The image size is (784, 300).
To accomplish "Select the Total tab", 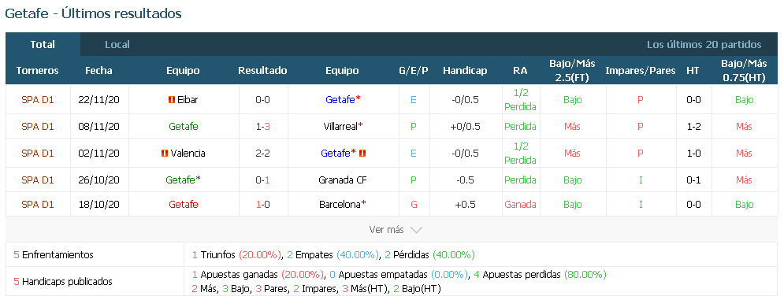I will tap(43, 45).
